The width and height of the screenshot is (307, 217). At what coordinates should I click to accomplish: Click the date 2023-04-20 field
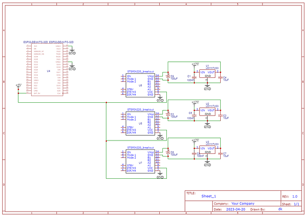pyautogui.click(x=236, y=209)
